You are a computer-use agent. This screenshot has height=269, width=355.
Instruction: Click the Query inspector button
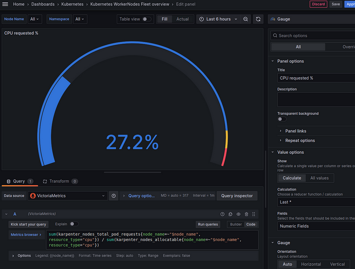pyautogui.click(x=237, y=196)
